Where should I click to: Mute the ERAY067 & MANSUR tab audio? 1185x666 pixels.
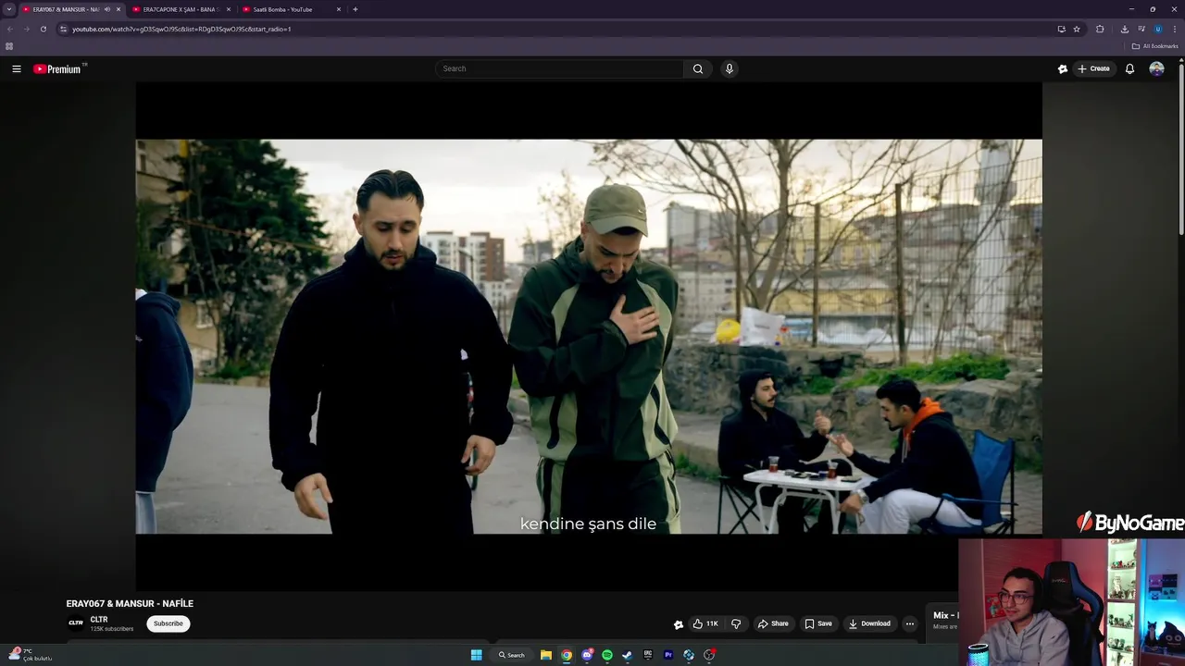(x=107, y=9)
